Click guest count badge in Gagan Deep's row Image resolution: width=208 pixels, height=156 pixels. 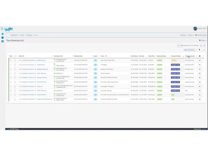[x=95, y=99]
